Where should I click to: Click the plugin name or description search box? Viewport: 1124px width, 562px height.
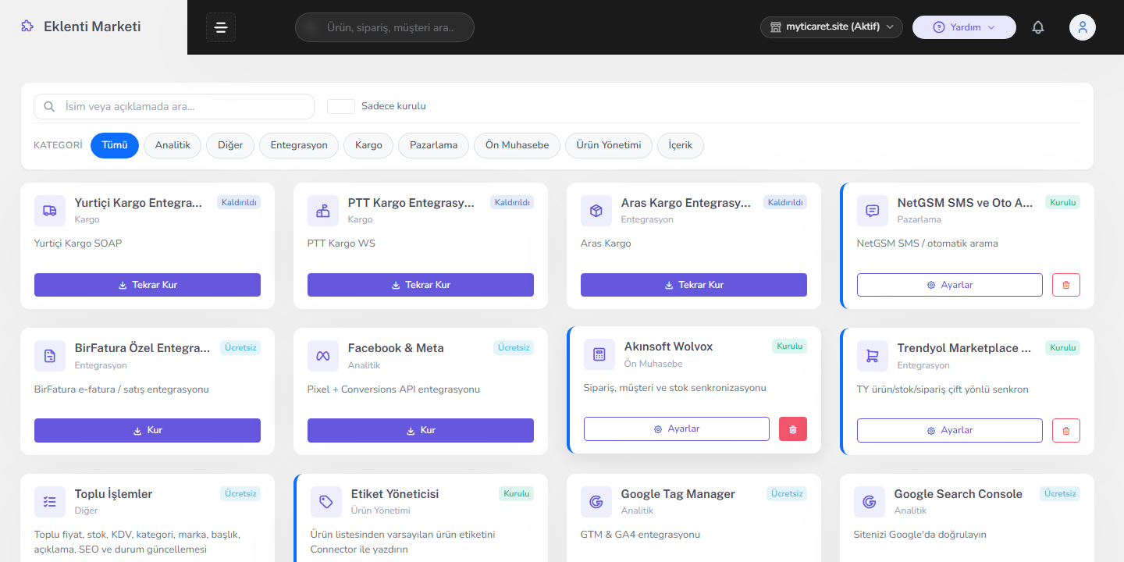point(174,106)
